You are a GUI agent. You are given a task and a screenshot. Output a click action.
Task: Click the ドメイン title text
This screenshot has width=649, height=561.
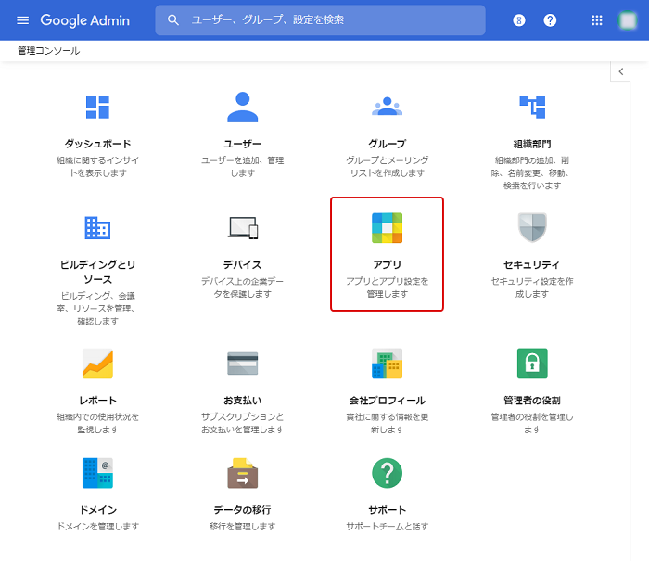pyautogui.click(x=97, y=510)
